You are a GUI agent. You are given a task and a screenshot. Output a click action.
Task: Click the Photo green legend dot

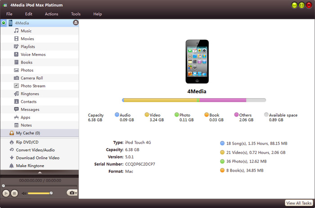176,114
